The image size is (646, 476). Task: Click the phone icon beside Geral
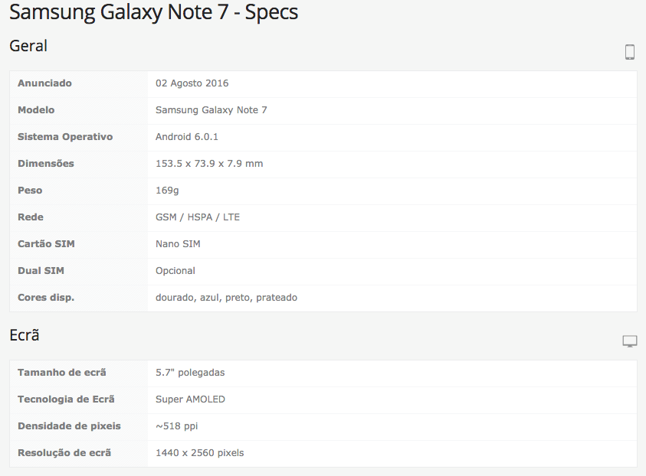point(630,52)
